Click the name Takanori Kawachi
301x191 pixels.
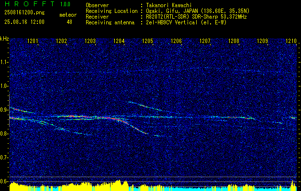tap(169, 5)
